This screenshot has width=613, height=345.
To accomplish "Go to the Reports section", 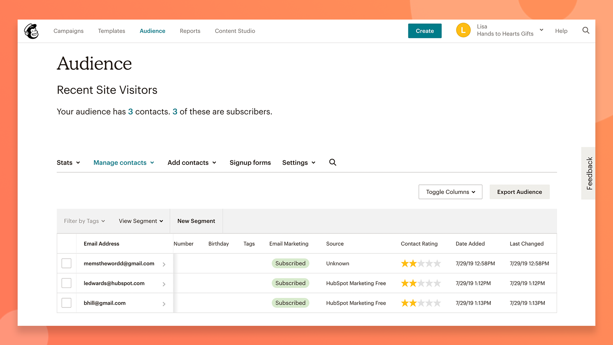I will (190, 31).
